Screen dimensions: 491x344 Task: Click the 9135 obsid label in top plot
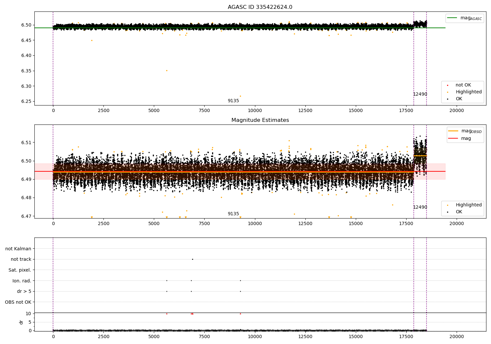(233, 101)
